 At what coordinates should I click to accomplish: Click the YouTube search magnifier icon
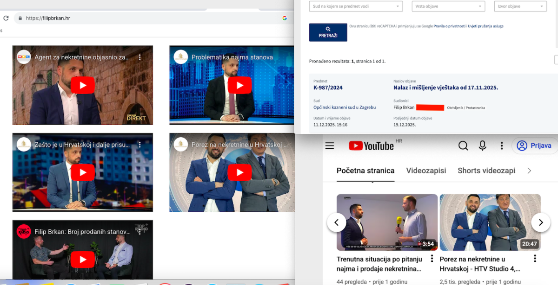pyautogui.click(x=463, y=146)
